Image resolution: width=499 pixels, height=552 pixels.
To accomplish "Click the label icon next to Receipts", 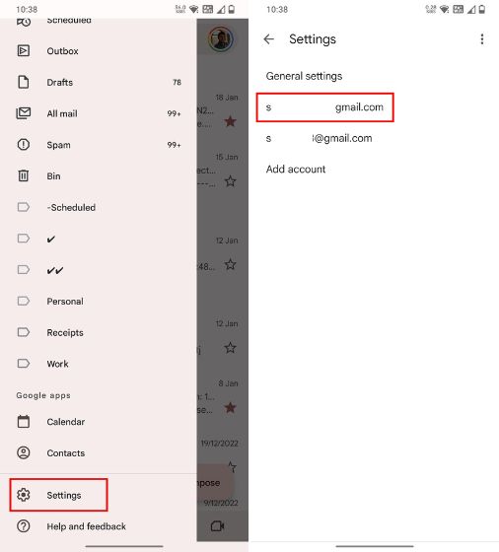I will [x=24, y=332].
